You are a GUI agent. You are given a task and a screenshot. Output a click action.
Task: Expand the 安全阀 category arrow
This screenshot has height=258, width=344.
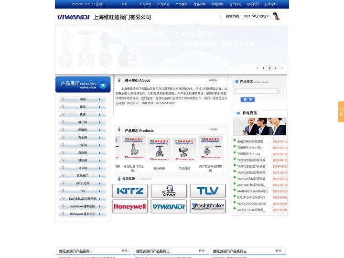pyautogui.click(x=99, y=138)
